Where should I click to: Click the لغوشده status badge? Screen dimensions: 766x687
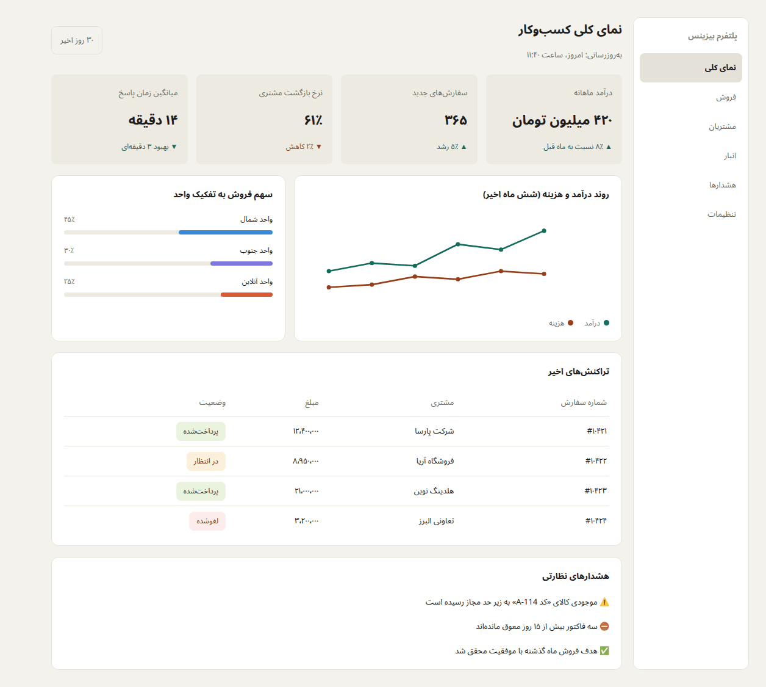click(207, 521)
